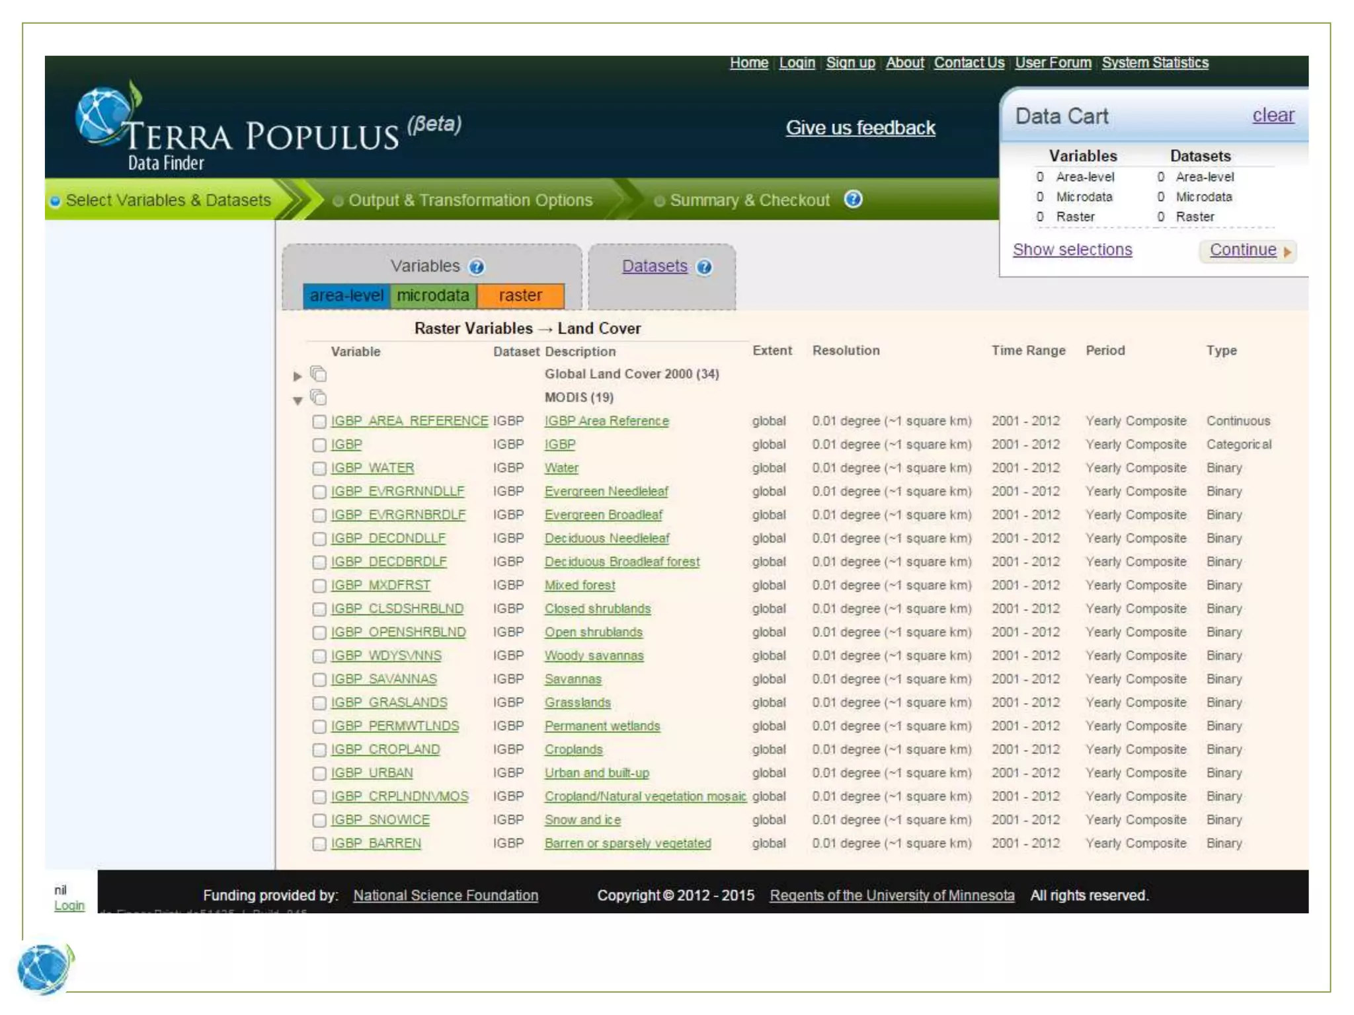The image size is (1354, 1015).
Task: Click the Summary & Checkout help icon
Action: [x=853, y=200]
